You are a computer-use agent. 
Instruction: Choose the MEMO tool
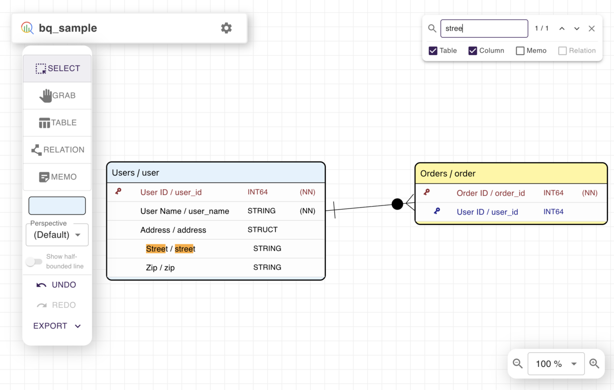pos(57,177)
